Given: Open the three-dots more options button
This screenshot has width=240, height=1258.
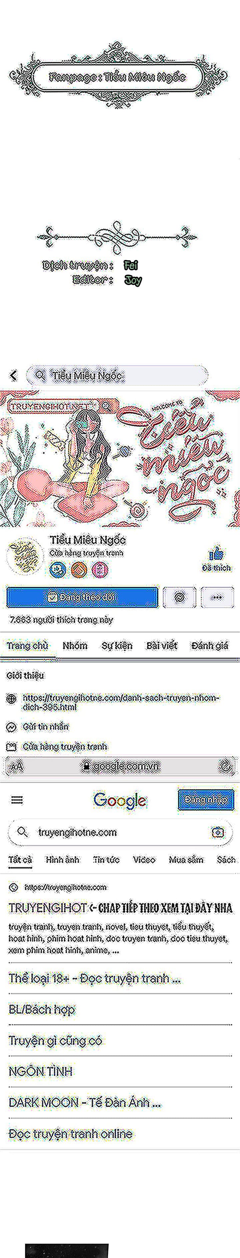Looking at the screenshot, I should point(217,597).
